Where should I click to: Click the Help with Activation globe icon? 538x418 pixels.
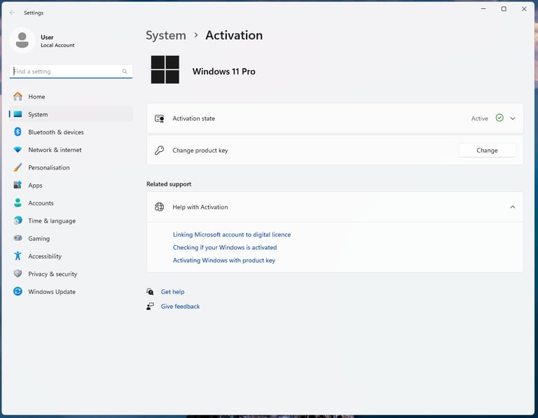159,207
